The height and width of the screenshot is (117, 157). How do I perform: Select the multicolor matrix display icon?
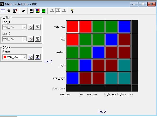38,11
